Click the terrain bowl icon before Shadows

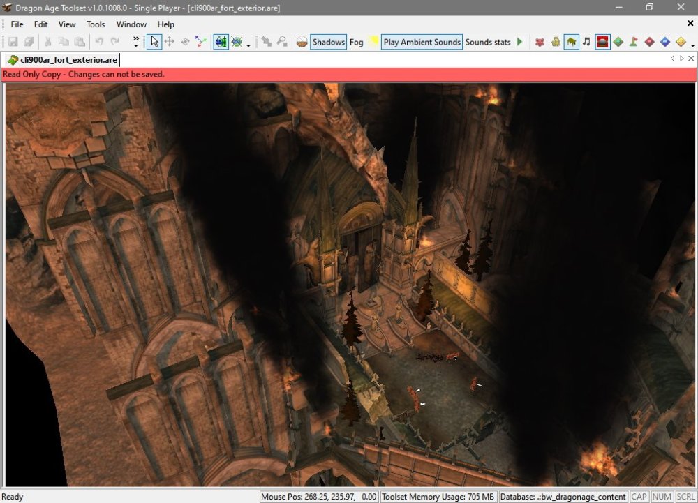(x=302, y=42)
